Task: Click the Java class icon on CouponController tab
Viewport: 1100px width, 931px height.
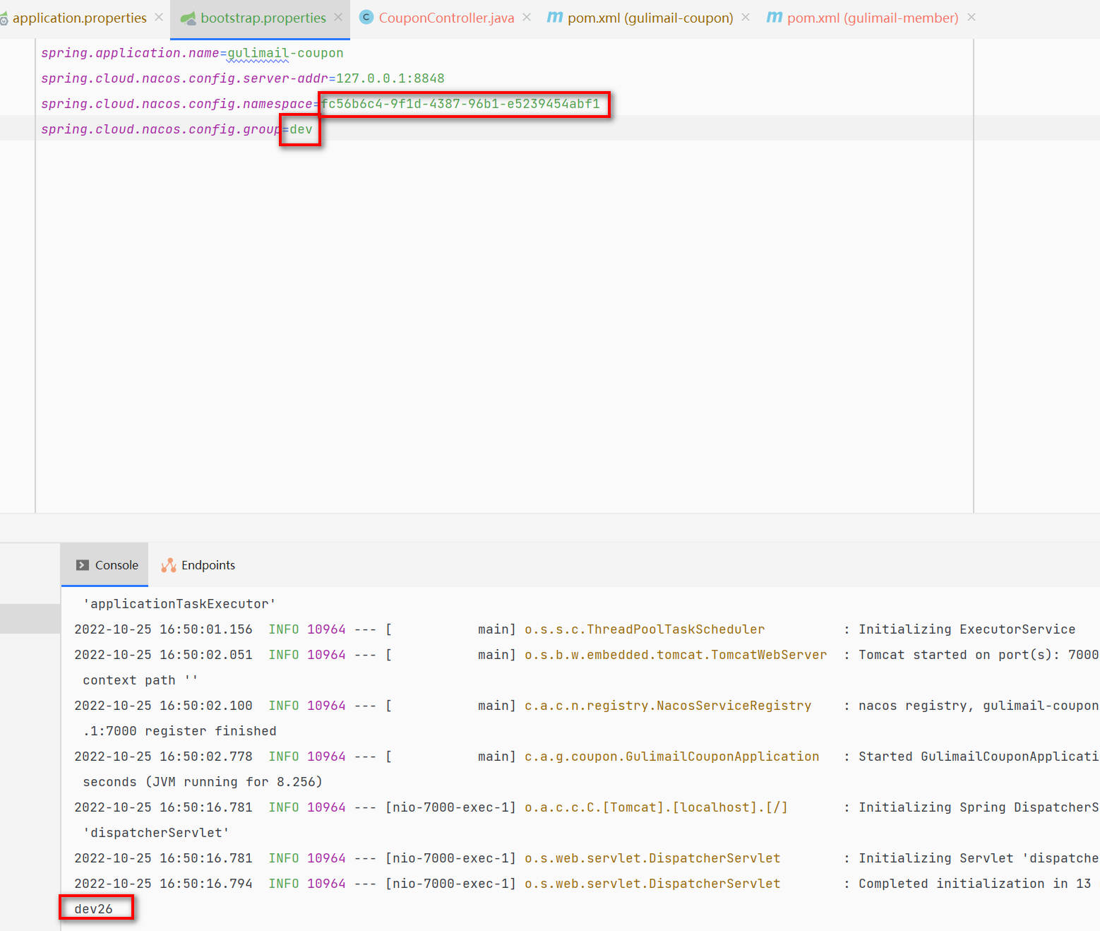Action: point(366,17)
